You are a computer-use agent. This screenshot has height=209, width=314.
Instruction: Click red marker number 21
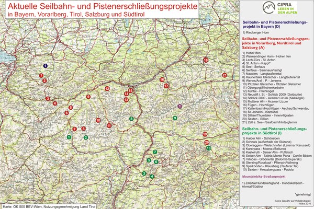[225, 75]
